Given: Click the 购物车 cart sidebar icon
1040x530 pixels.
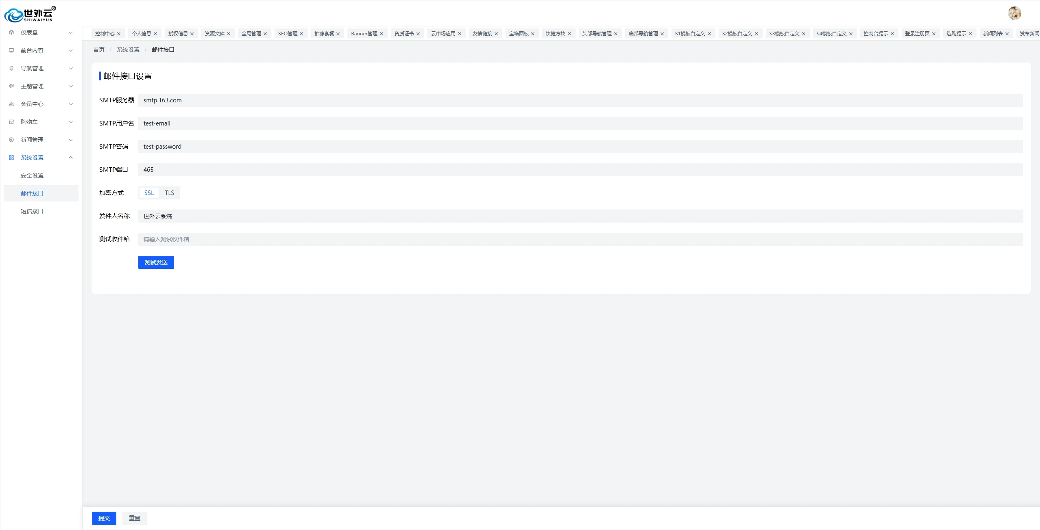Looking at the screenshot, I should click(x=11, y=122).
